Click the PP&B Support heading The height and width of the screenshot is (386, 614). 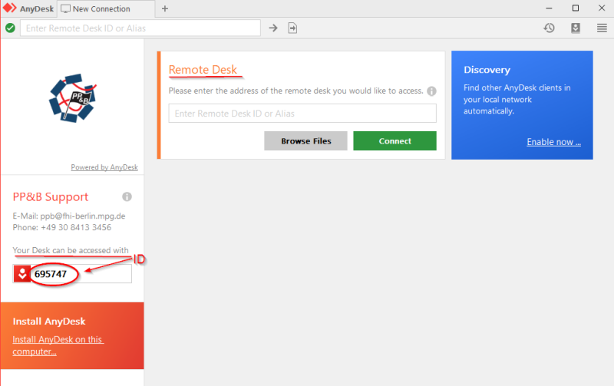(x=51, y=197)
